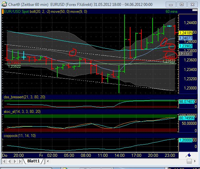Click the 11:00 time axis label
This screenshot has height=169, width=200.
(103, 155)
